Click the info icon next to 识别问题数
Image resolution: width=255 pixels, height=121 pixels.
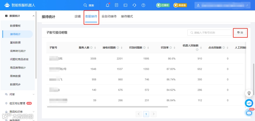(x=144, y=48)
